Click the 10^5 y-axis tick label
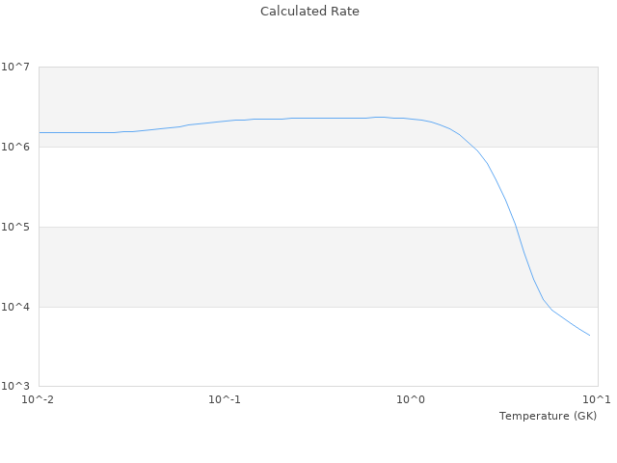Viewport: 617px width, 463px height. pyautogui.click(x=15, y=227)
